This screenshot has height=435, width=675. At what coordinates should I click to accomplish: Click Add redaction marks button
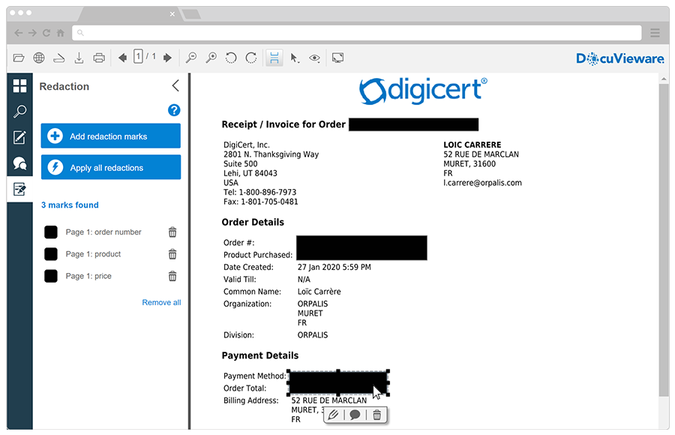coord(111,136)
